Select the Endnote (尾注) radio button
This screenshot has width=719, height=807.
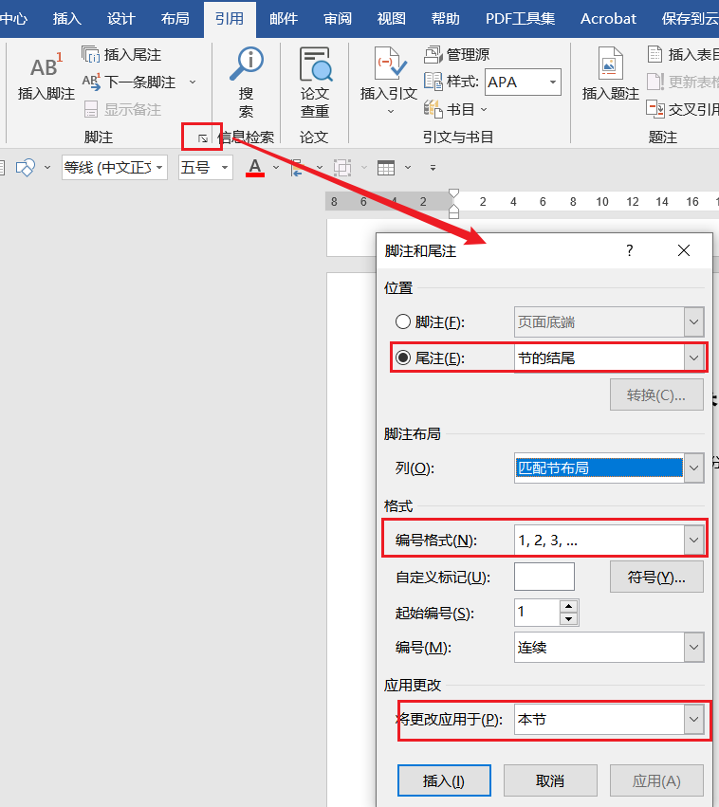(x=403, y=358)
